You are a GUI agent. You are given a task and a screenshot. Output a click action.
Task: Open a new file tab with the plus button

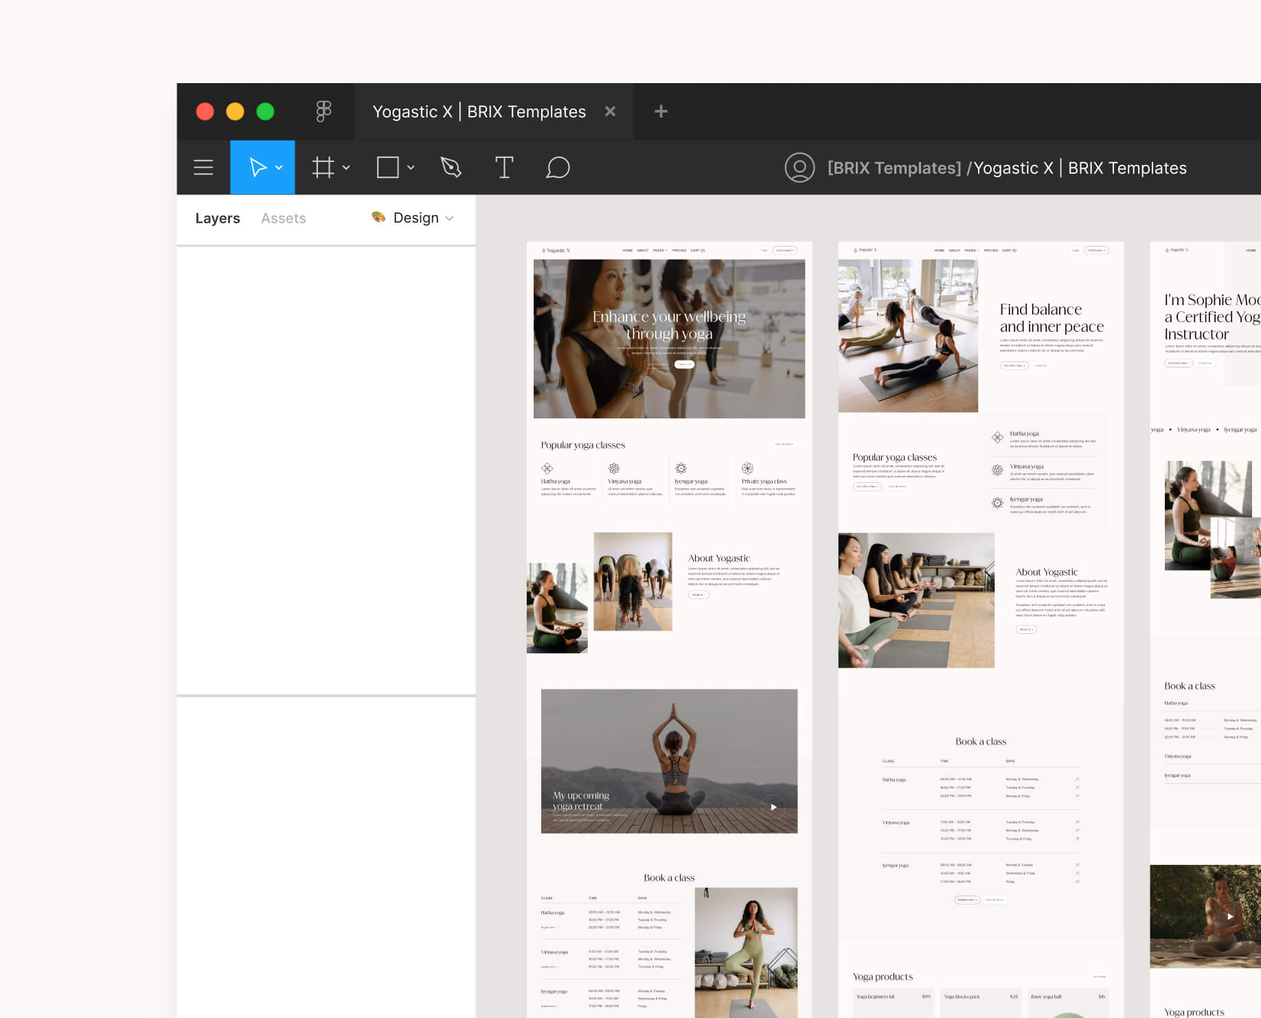pyautogui.click(x=659, y=111)
